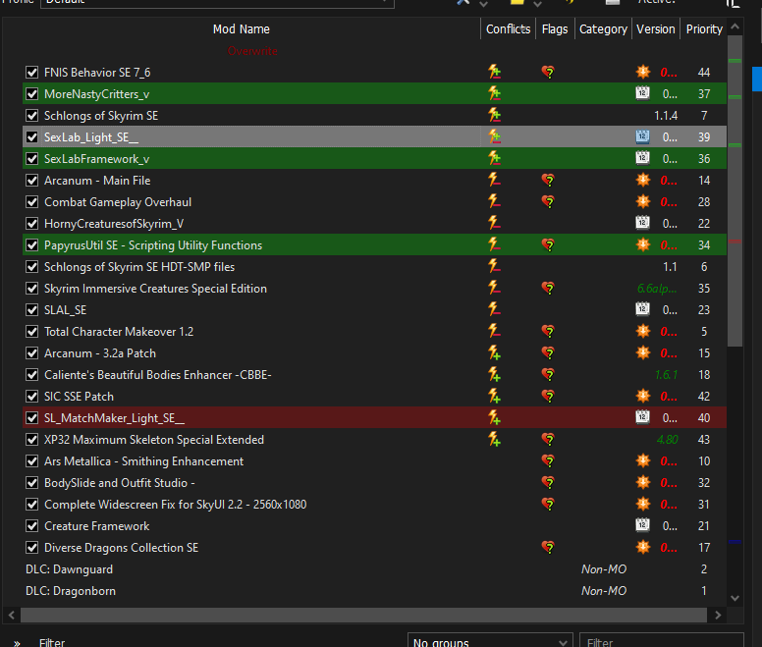Disable the Combat Gameplay Overhaul checkbox
The image size is (762, 647).
(32, 202)
